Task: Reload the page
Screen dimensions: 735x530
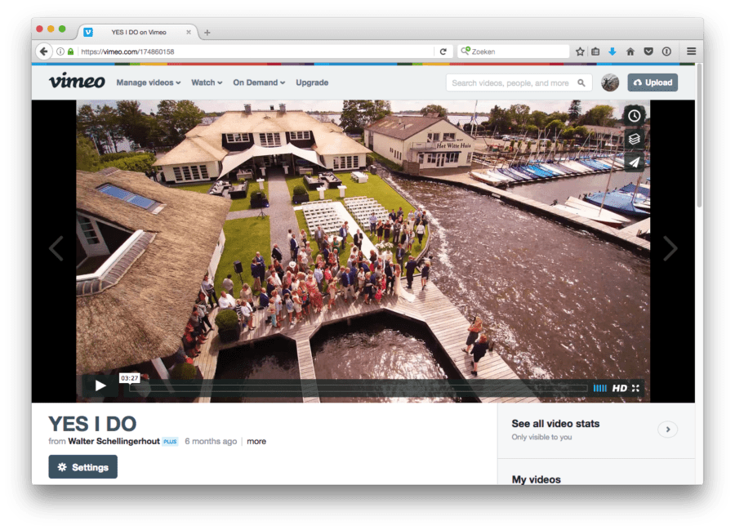Action: point(443,51)
